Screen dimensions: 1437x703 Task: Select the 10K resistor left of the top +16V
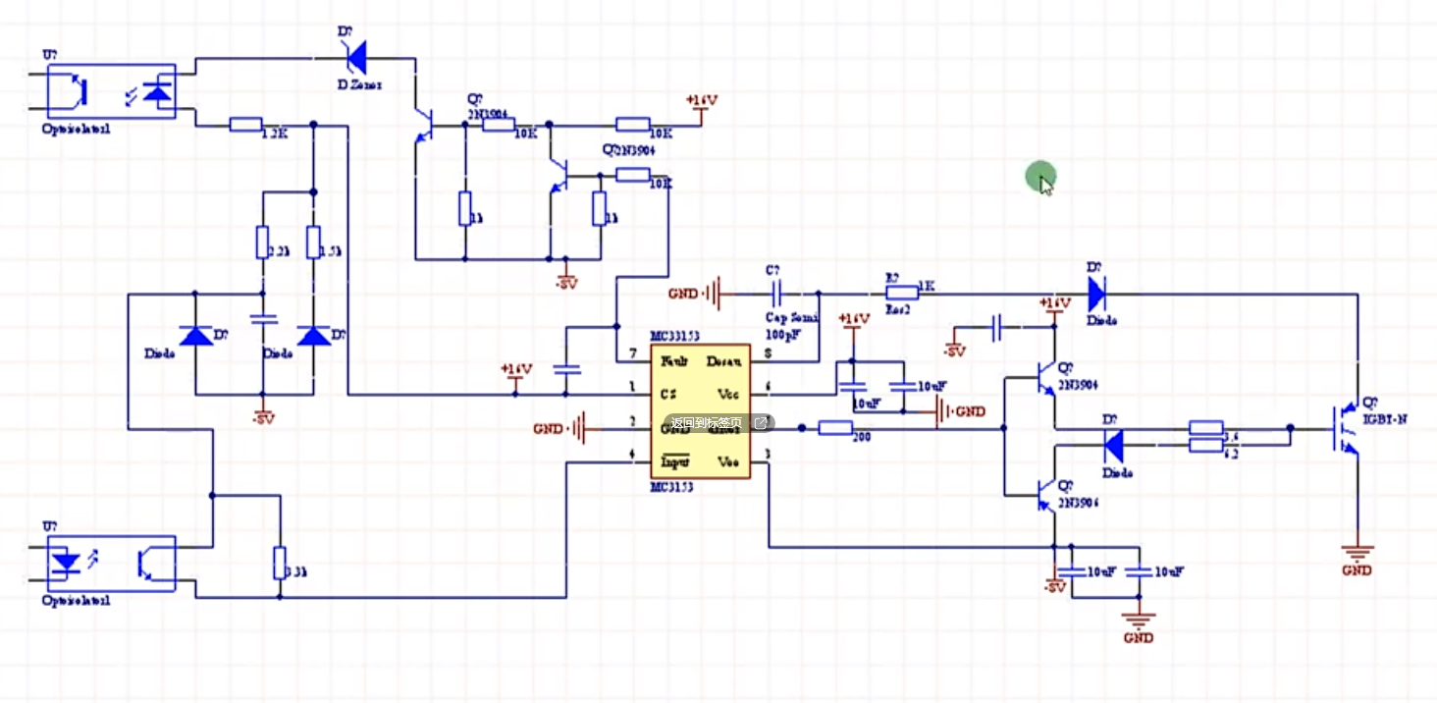tap(633, 125)
